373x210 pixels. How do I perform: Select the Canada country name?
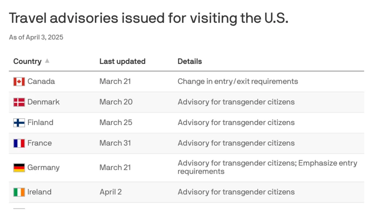pos(41,81)
